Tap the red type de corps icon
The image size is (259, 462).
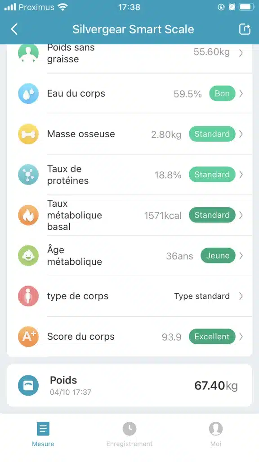[x=28, y=296]
